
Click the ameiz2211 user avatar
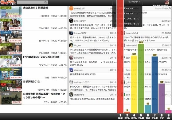coord(71,9)
